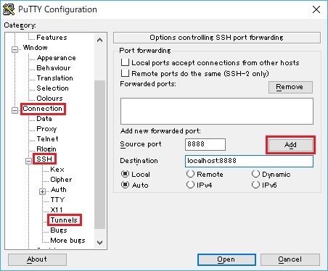Enable Local ports accept connections checkbox
Image resolution: width=328 pixels, height=271 pixels.
125,62
